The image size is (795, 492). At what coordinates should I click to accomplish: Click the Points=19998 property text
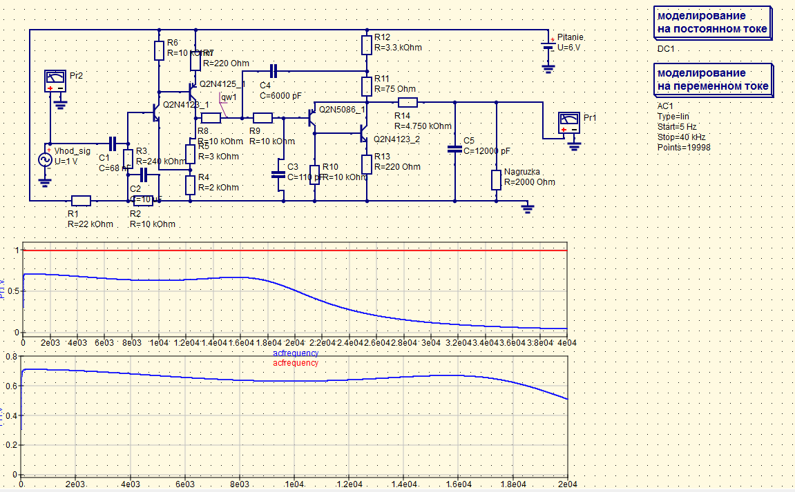684,147
